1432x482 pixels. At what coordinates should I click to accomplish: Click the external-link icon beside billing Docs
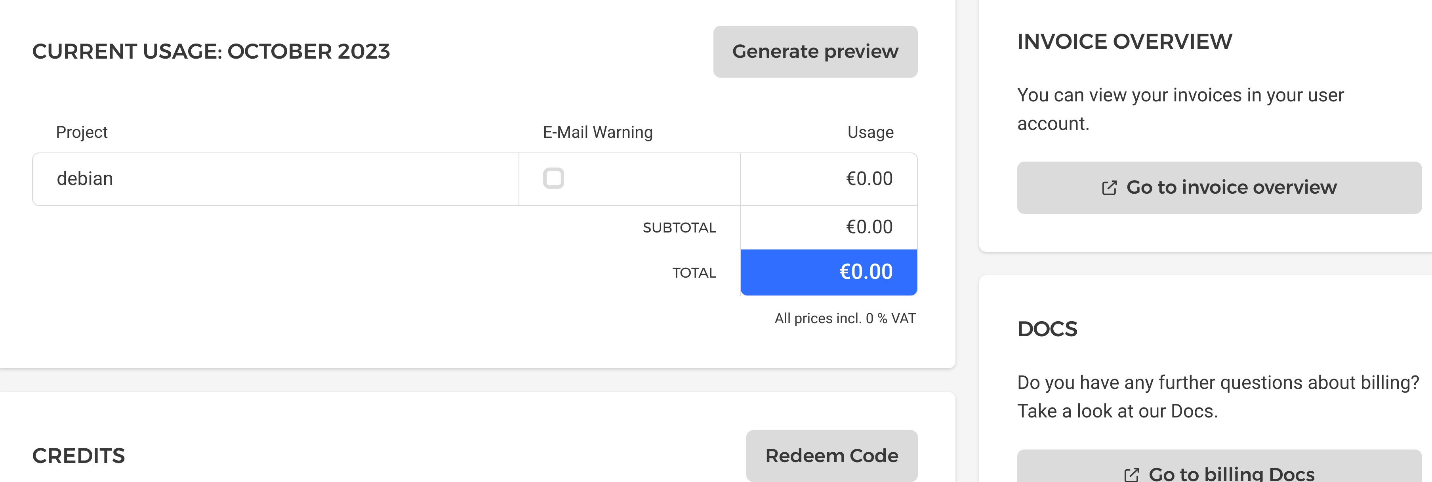click(x=1131, y=474)
